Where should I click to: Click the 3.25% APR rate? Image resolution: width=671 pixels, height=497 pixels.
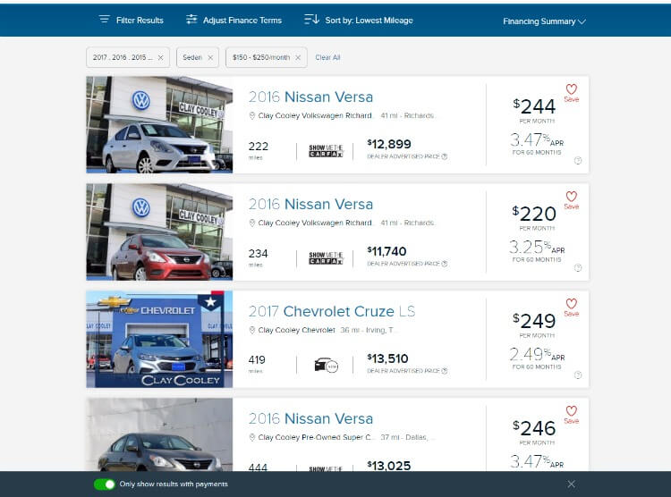[x=537, y=248]
